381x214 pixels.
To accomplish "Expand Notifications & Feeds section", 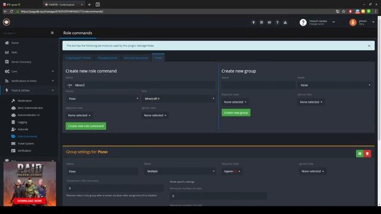I will pyautogui.click(x=29, y=81).
